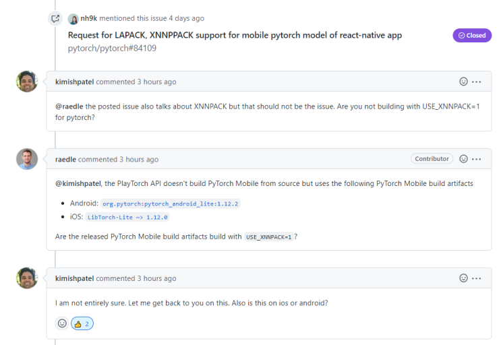Open options menu on raedle's comment
The width and height of the screenshot is (501, 345).
coord(477,159)
